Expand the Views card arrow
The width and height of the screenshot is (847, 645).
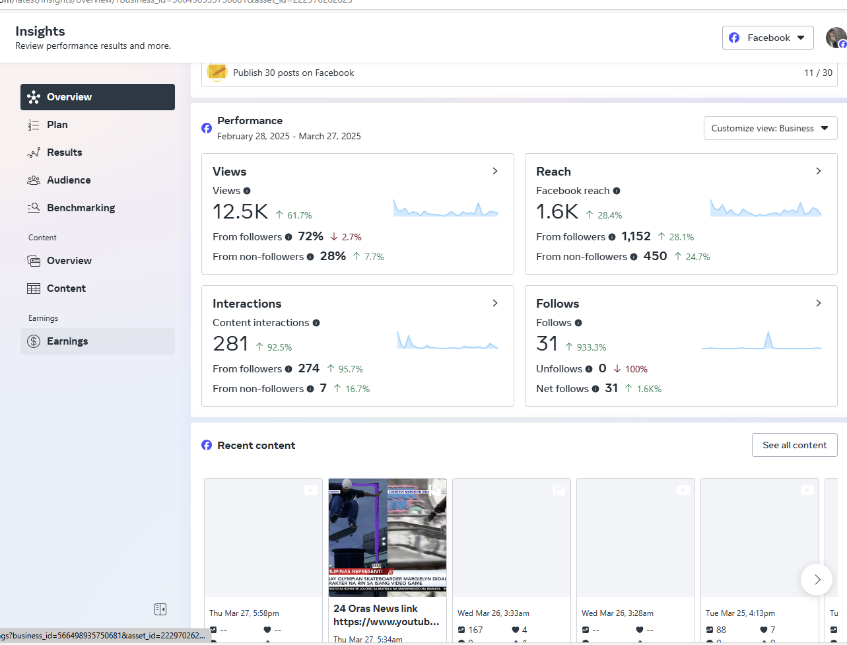click(495, 171)
